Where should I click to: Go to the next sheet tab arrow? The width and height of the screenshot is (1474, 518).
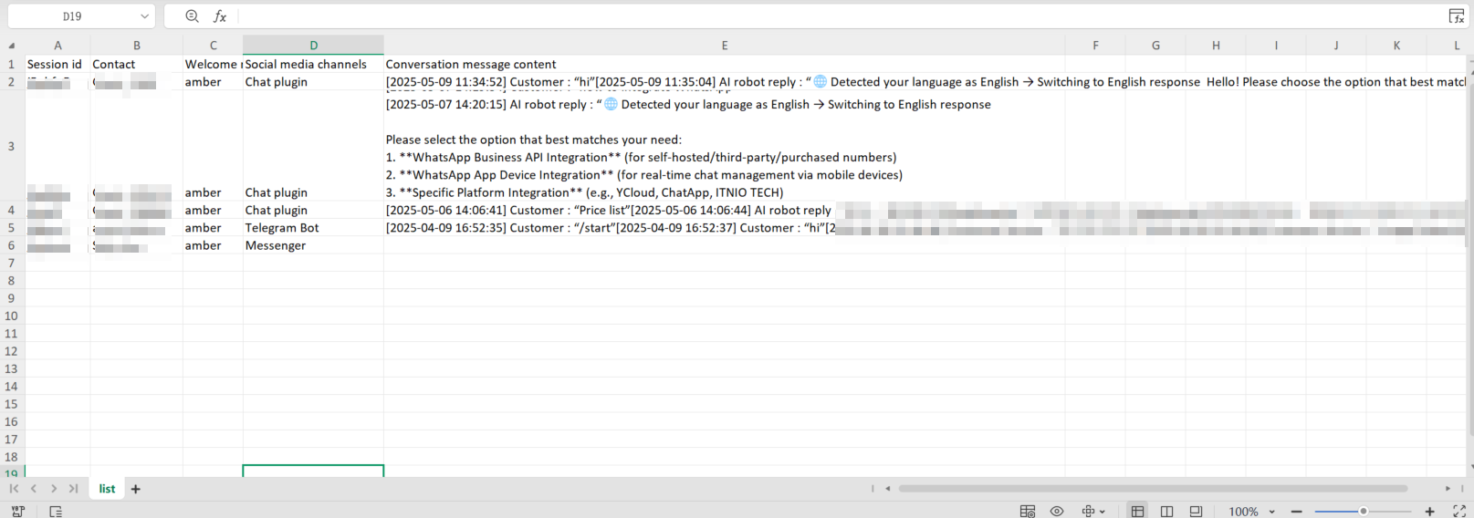coord(54,489)
